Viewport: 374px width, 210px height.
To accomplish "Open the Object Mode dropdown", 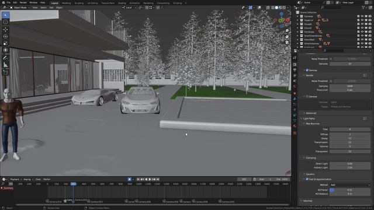I will pos(20,8).
